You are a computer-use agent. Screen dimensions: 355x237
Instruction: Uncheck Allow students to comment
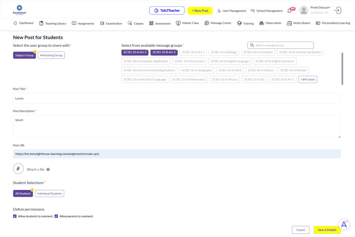click(x=15, y=216)
